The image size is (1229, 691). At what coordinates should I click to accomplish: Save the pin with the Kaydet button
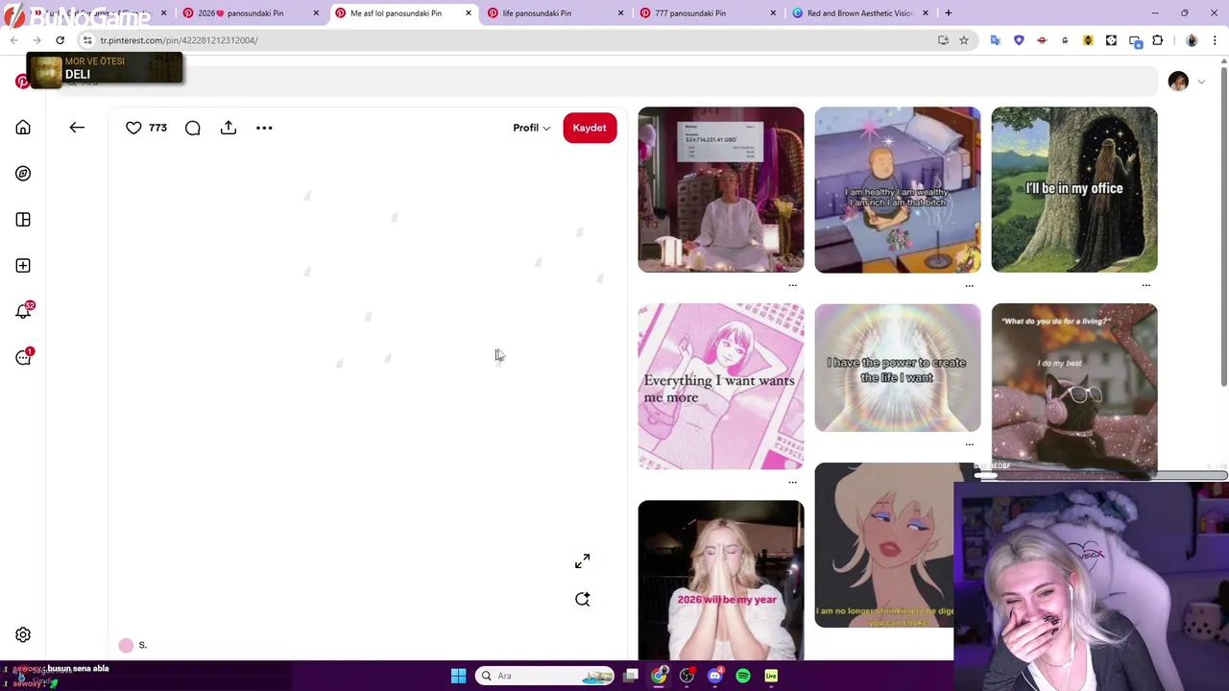tap(590, 128)
